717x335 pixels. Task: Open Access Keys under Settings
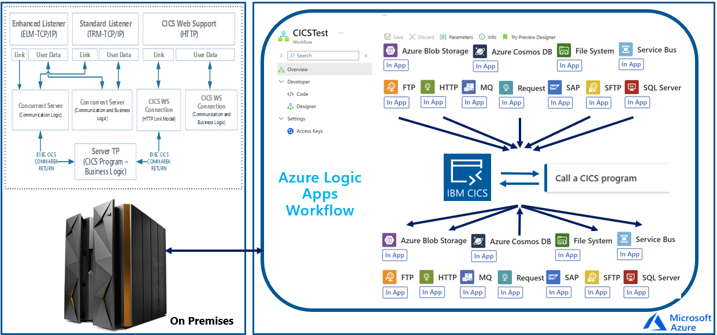(305, 131)
